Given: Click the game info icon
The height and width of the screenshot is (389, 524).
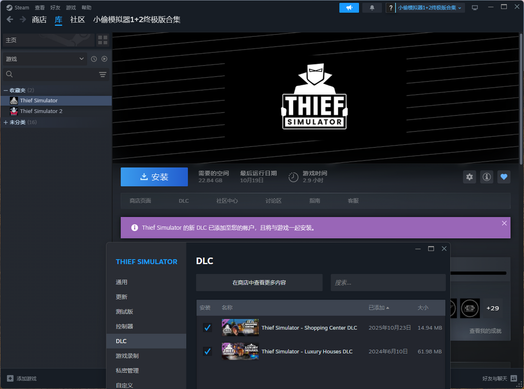Looking at the screenshot, I should coord(487,177).
